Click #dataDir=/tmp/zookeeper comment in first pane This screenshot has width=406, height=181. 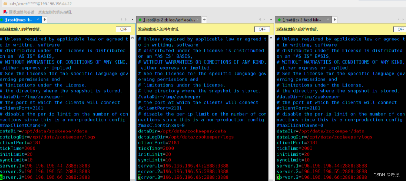click(31, 97)
